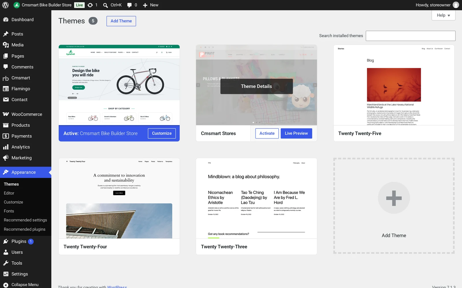Open Recommended plugins submenu item
This screenshot has width=462, height=288.
(25, 229)
